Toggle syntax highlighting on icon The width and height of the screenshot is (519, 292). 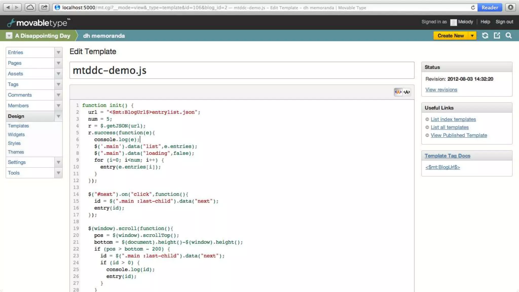pos(398,92)
